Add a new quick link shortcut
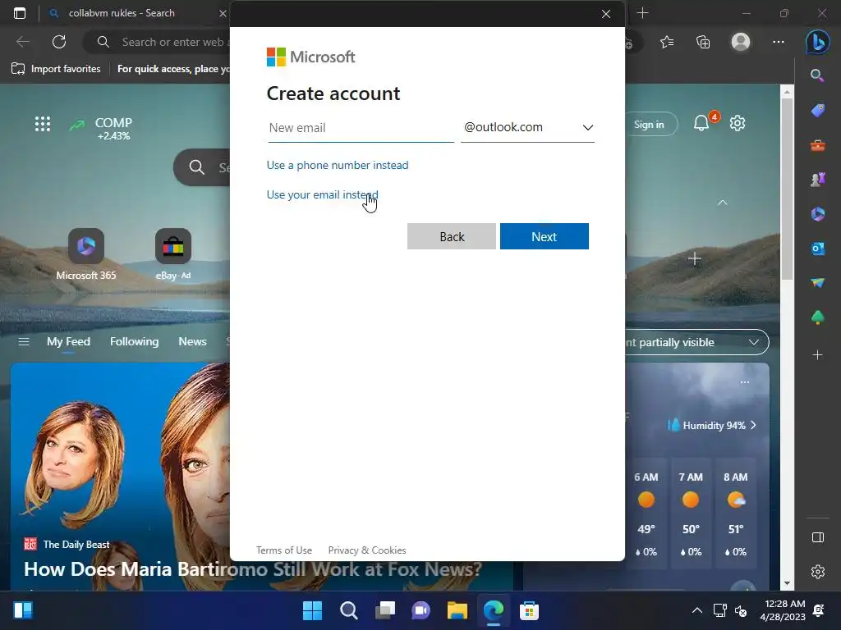 tap(695, 259)
